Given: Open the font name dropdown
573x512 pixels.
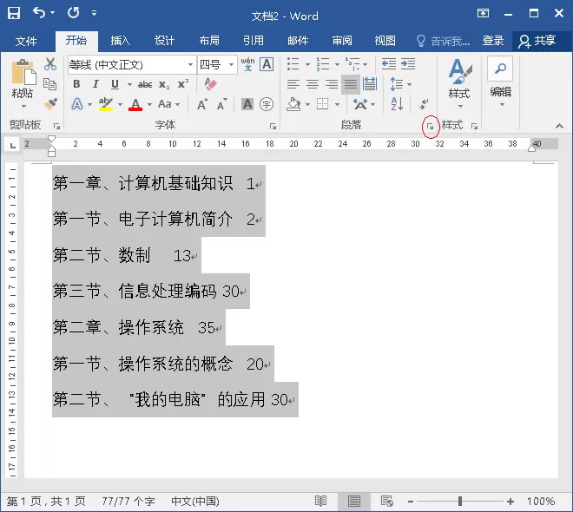Looking at the screenshot, I should 190,64.
